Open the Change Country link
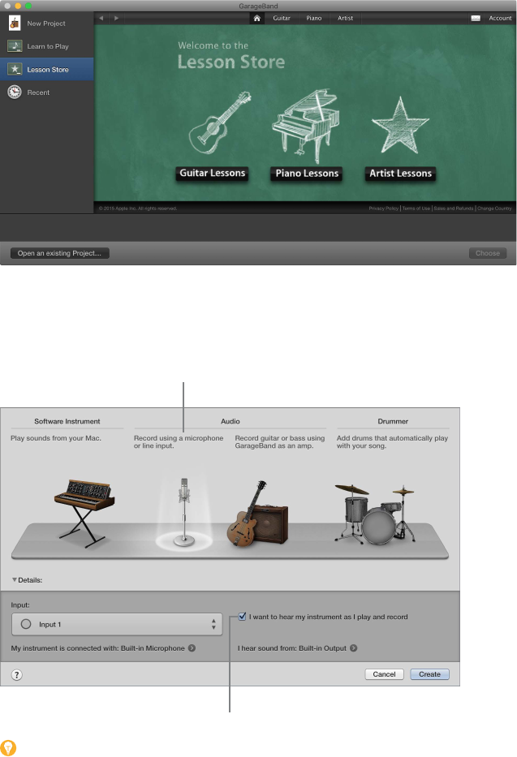The width and height of the screenshot is (517, 757). click(x=494, y=209)
